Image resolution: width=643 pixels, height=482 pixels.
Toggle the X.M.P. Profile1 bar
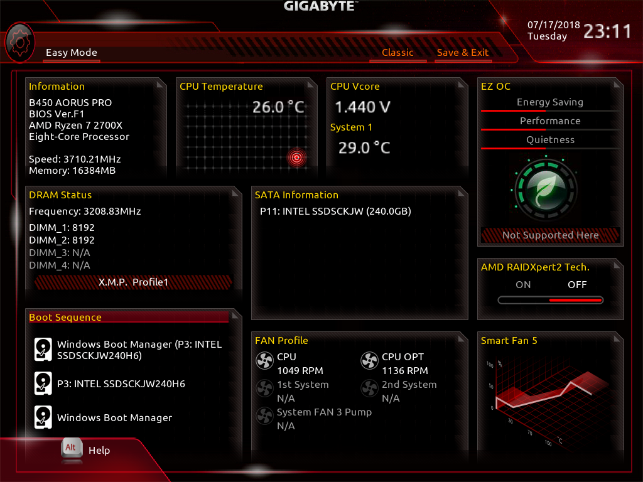click(x=133, y=282)
